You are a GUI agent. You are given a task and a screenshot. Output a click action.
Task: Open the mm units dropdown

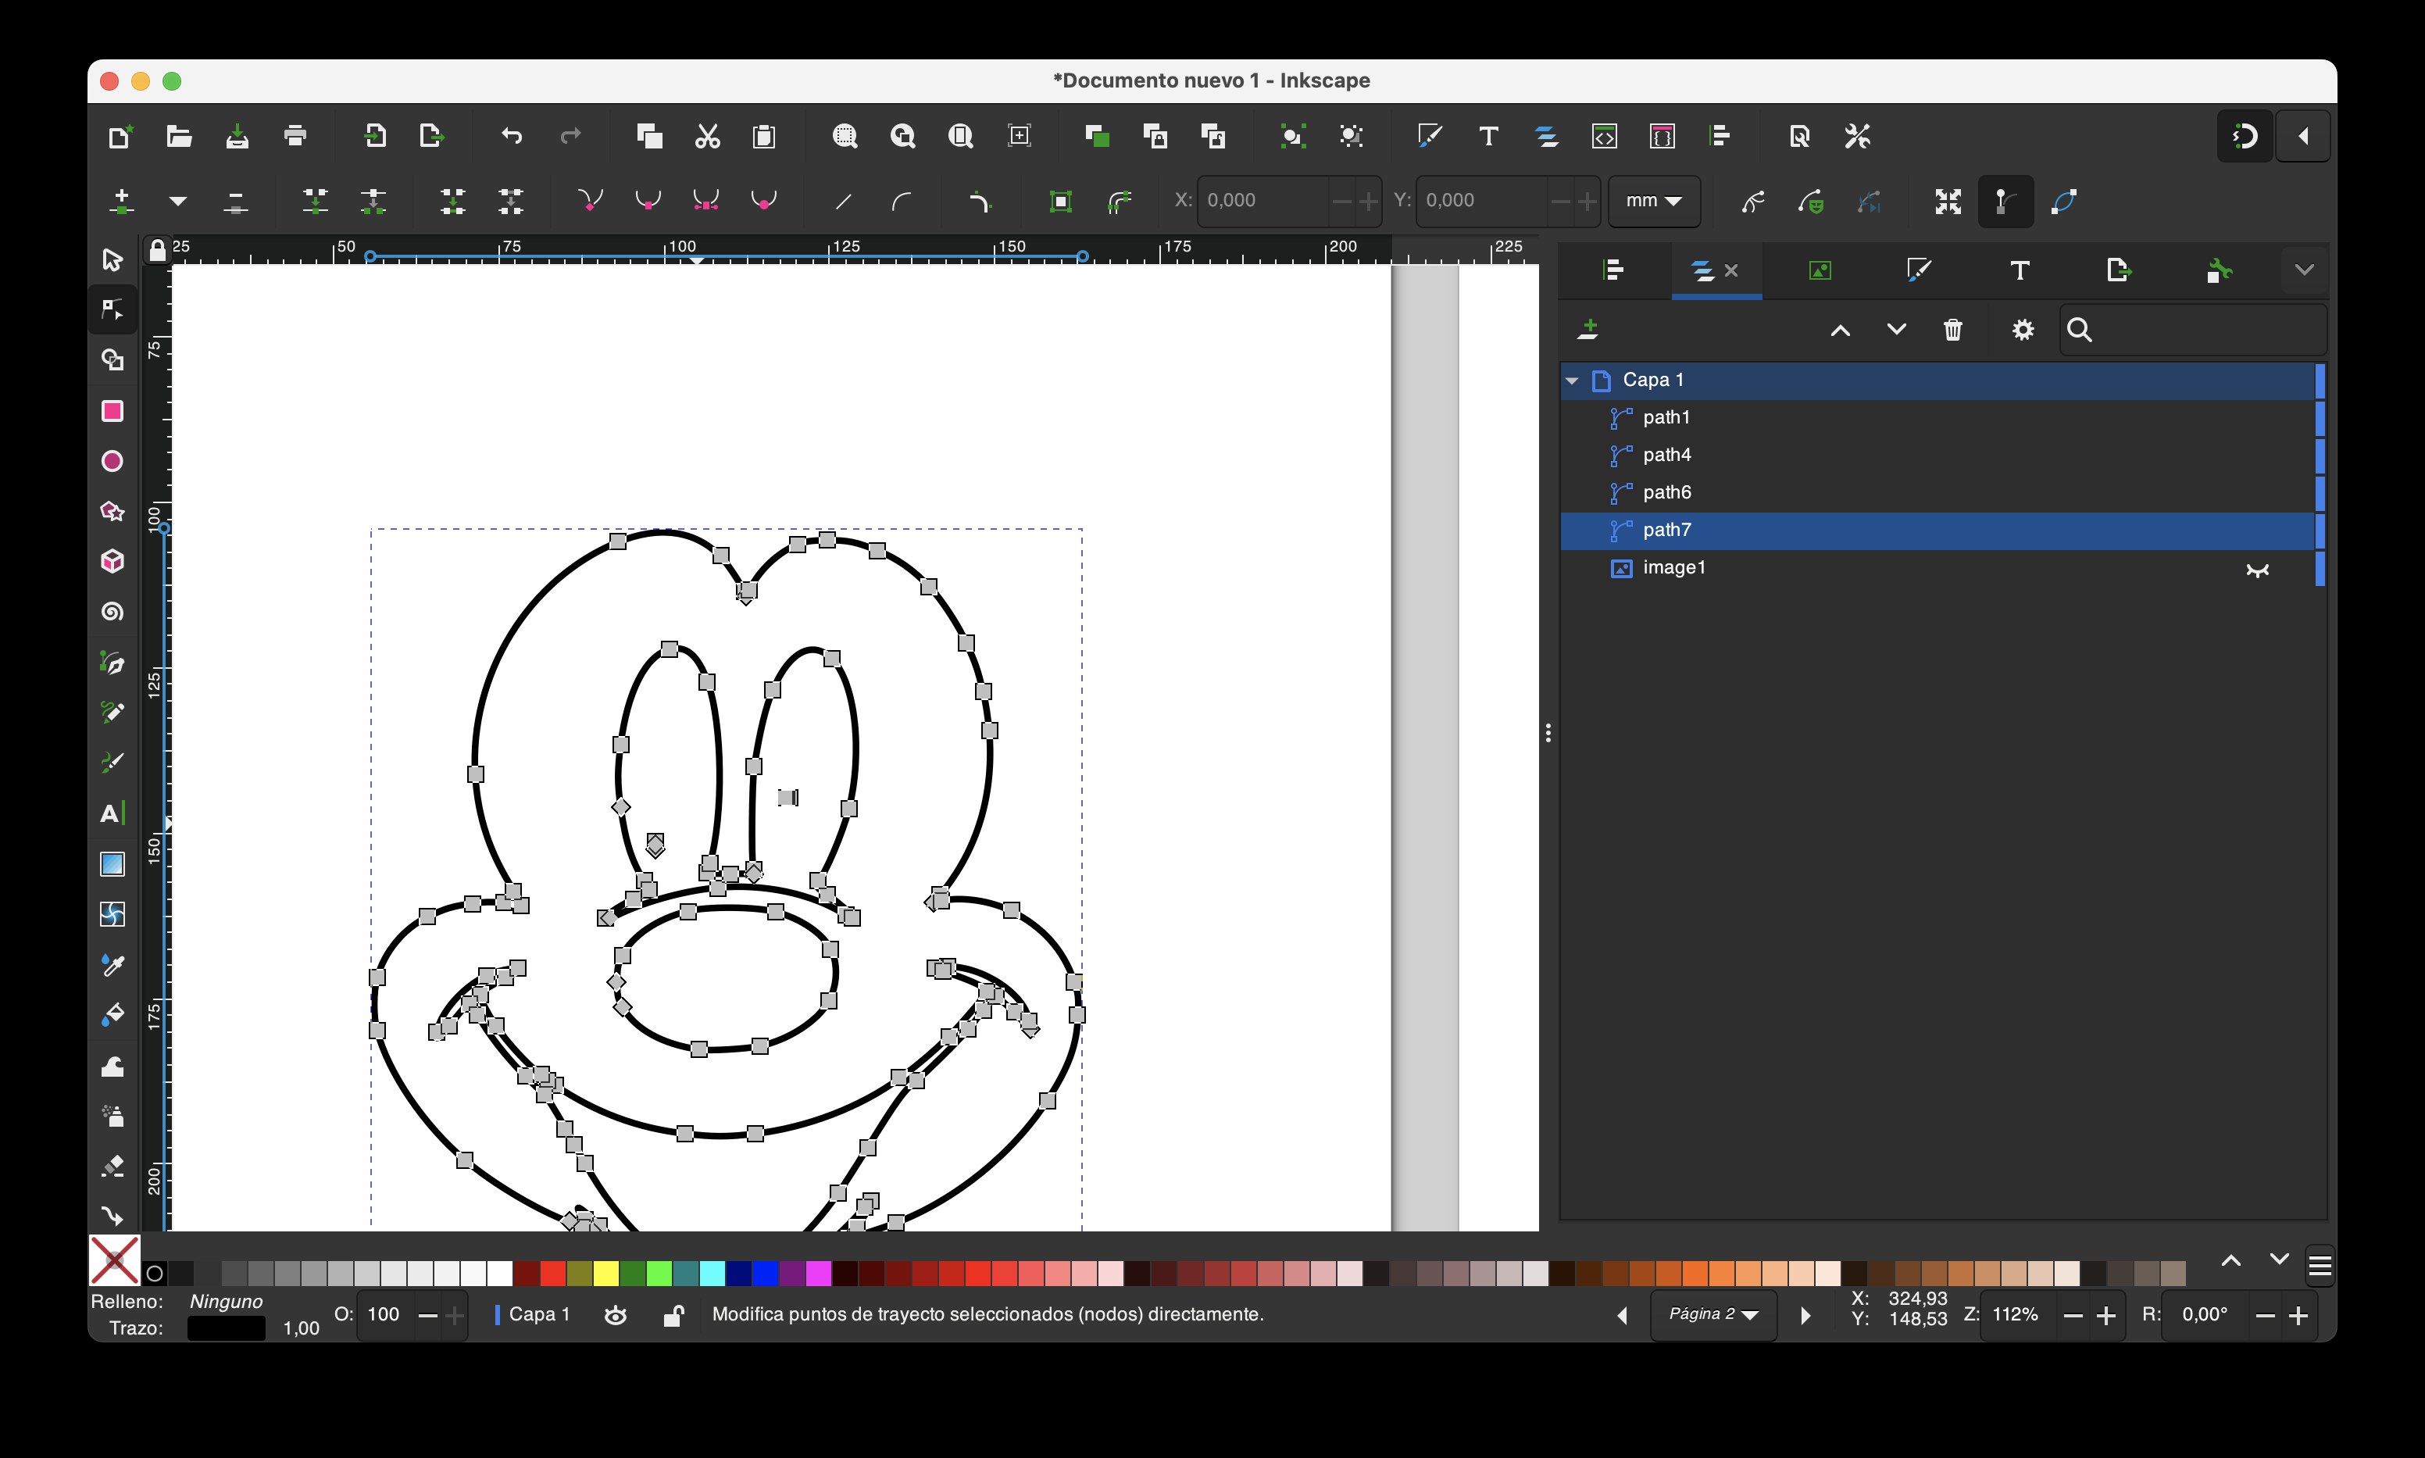pyautogui.click(x=1654, y=201)
